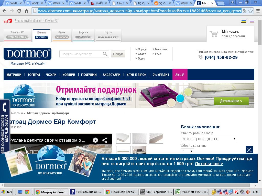Open the VipIP Серфинг taskbar button
The image size is (262, 196).
click(157, 192)
